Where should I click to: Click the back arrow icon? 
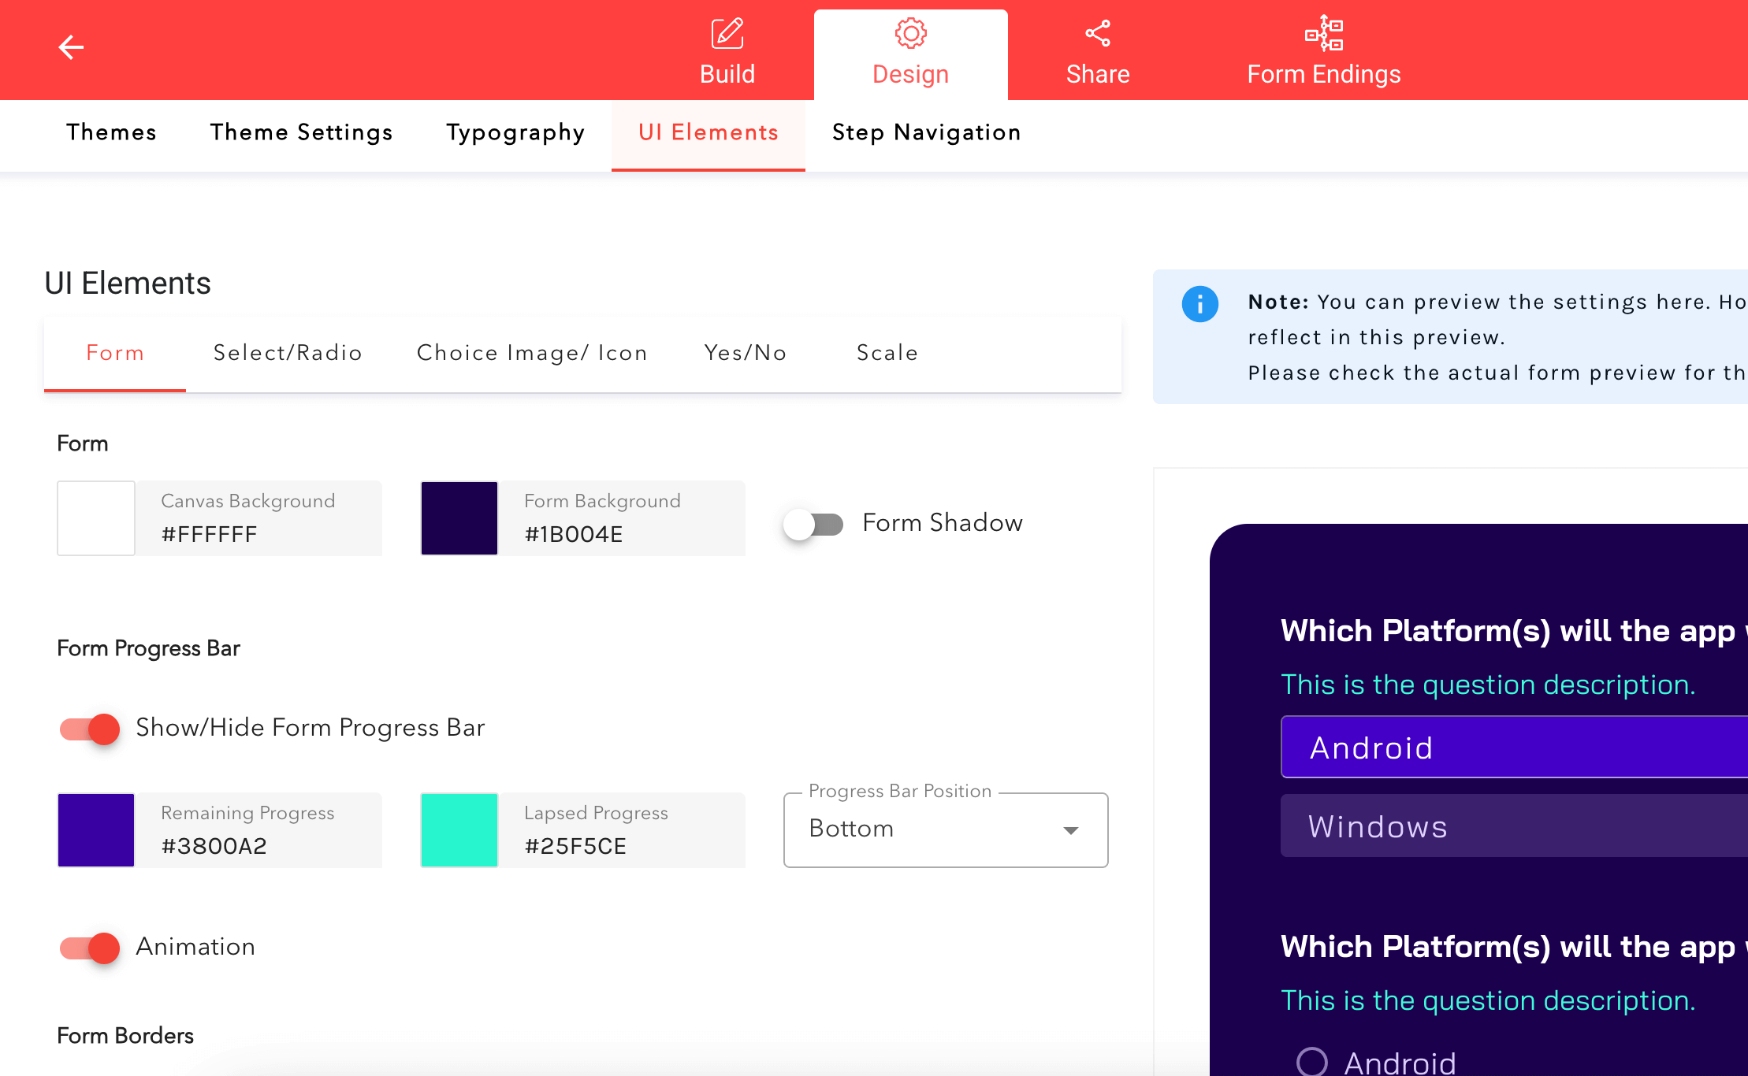(x=71, y=47)
